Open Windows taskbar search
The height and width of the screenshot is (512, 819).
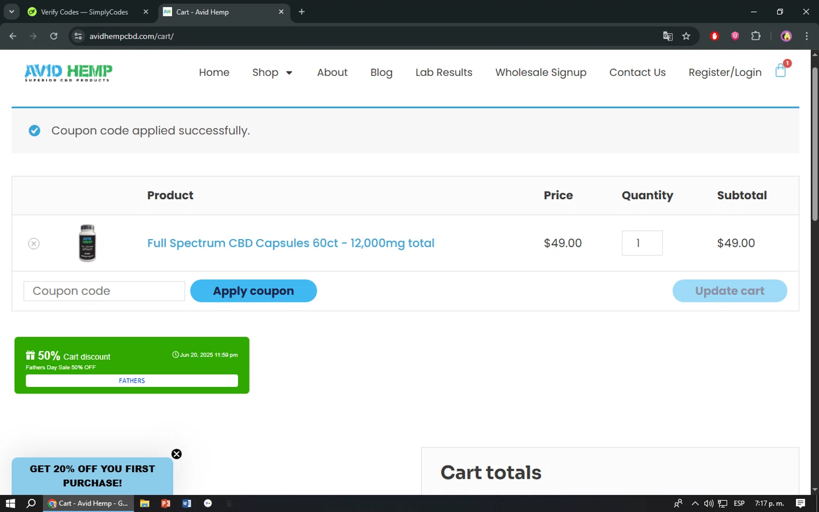click(x=31, y=503)
